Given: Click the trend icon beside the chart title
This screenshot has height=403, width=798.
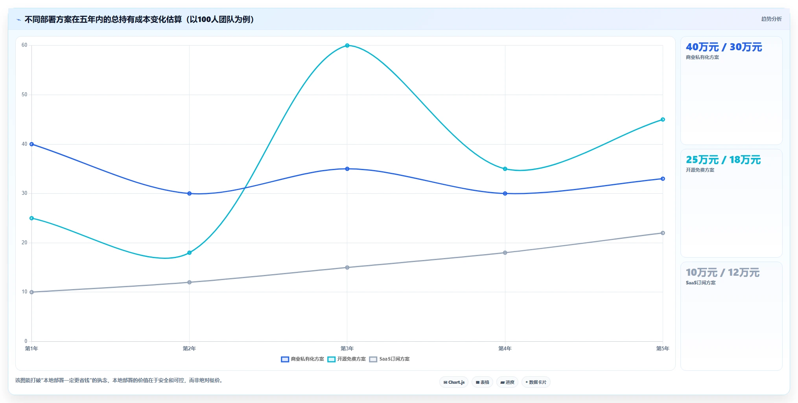Looking at the screenshot, I should 18,20.
